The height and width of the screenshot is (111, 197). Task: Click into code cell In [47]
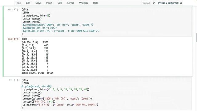pos(106,22)
